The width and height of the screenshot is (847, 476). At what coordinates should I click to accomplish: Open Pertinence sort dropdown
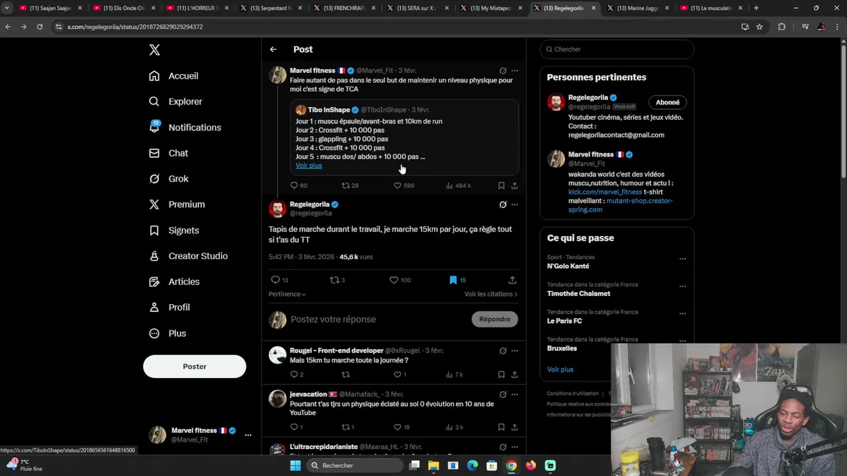pyautogui.click(x=287, y=294)
